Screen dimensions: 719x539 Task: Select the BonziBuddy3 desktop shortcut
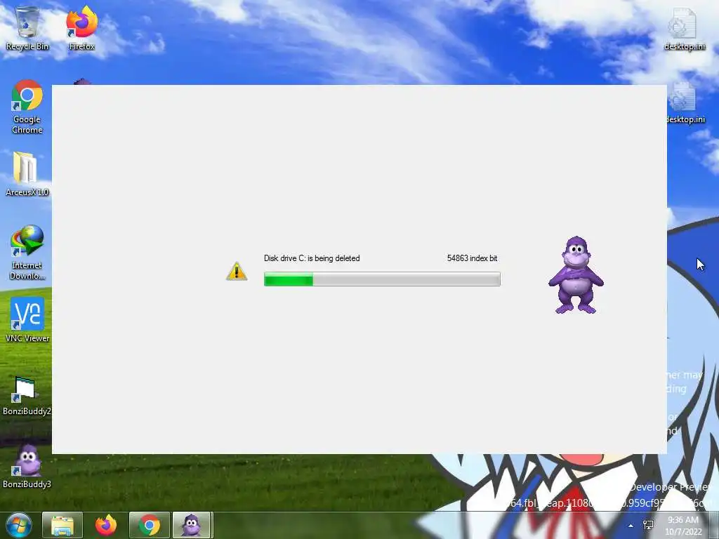[27, 466]
